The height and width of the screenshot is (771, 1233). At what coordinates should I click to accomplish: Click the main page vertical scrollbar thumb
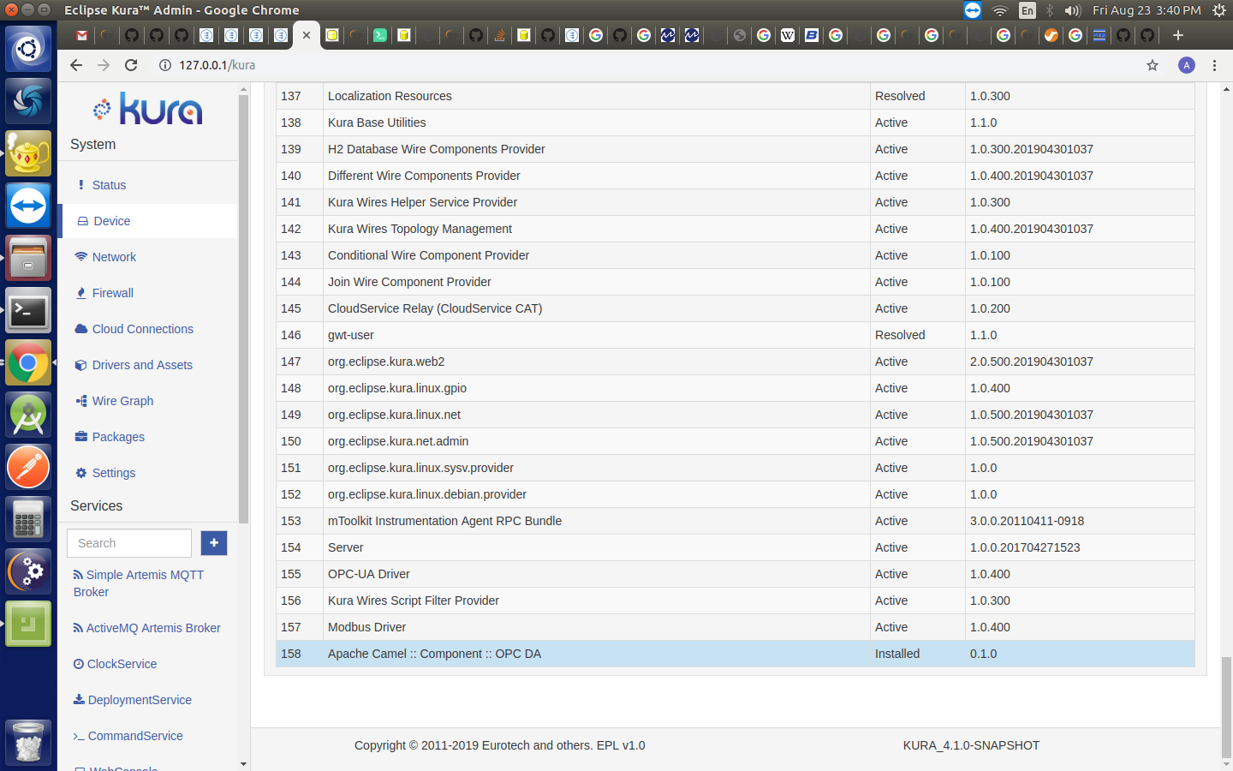[1226, 707]
